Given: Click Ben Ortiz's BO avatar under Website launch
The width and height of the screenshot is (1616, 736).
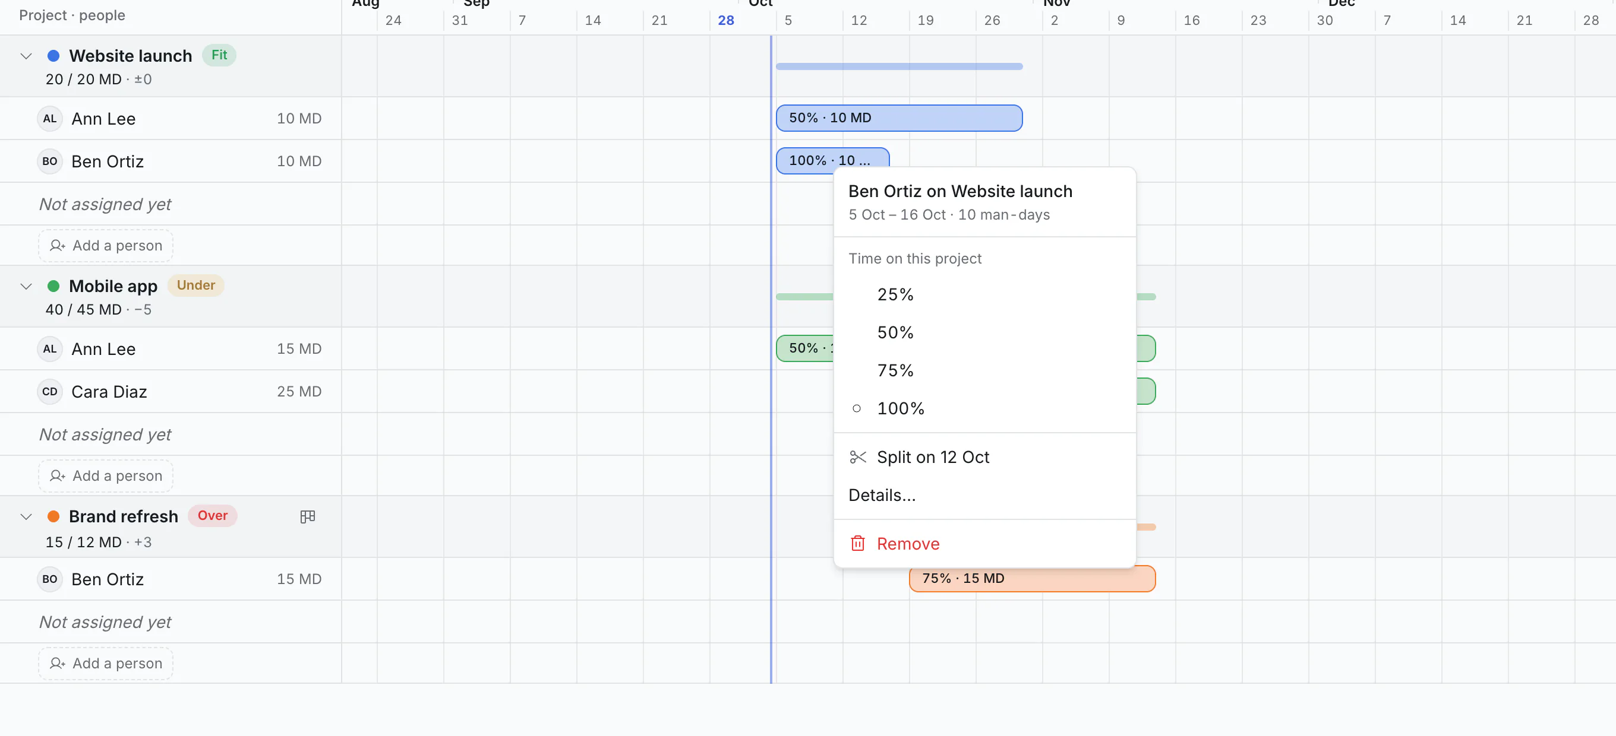Looking at the screenshot, I should [x=49, y=161].
